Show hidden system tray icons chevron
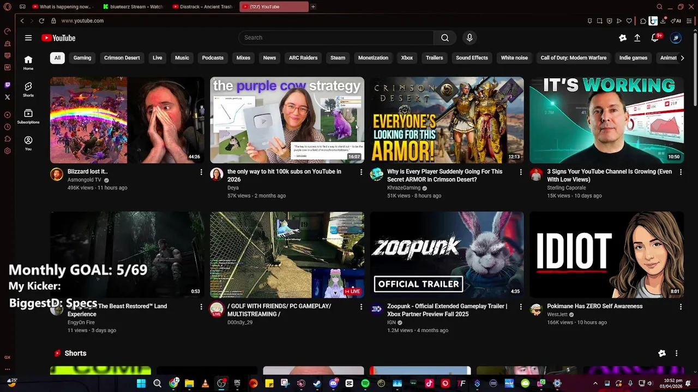698x392 pixels. (x=595, y=383)
